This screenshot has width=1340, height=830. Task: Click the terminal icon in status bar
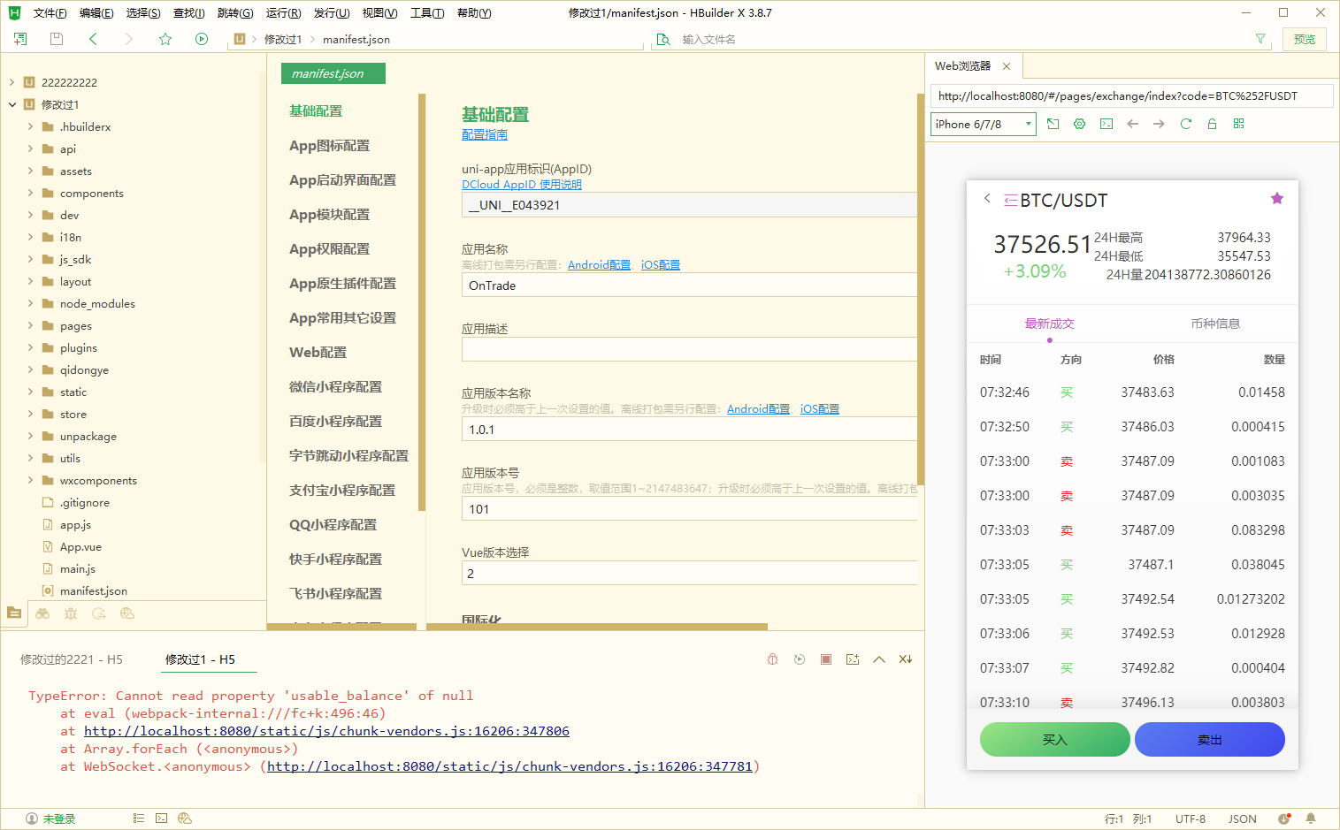pyautogui.click(x=161, y=819)
